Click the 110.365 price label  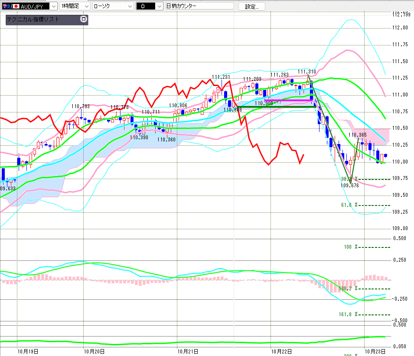[x=358, y=135]
